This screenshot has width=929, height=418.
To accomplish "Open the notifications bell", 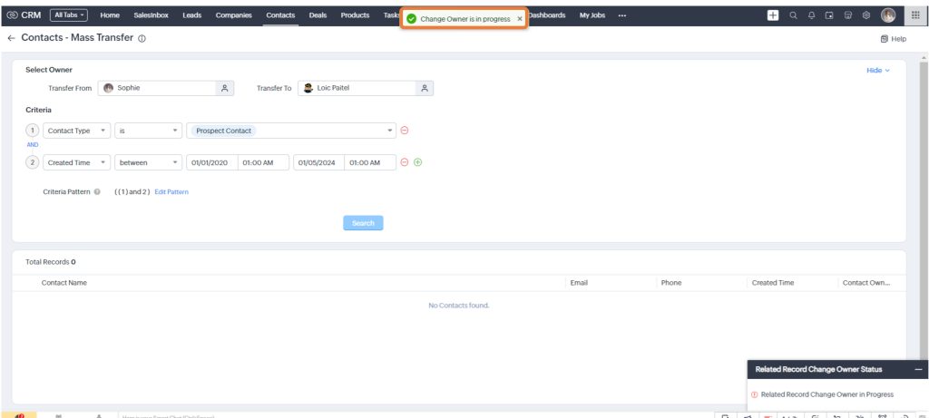I will [x=812, y=15].
